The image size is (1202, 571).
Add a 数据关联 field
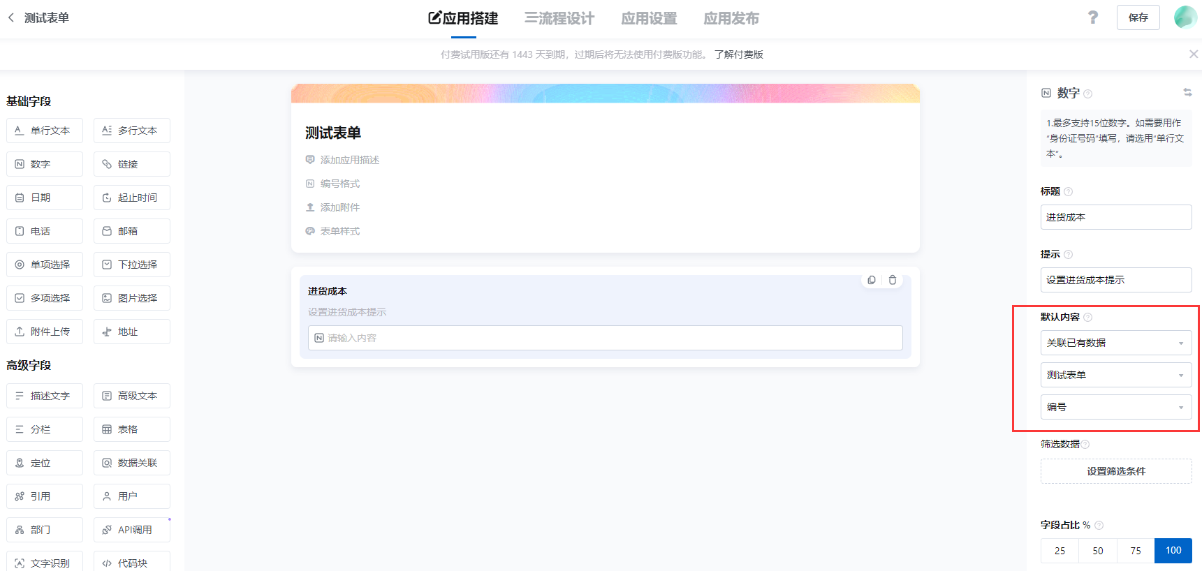pos(132,463)
